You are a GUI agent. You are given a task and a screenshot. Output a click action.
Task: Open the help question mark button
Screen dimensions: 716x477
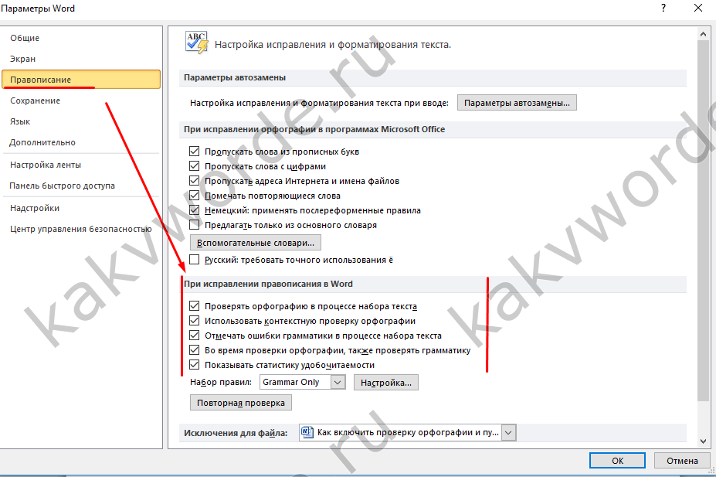click(x=663, y=9)
